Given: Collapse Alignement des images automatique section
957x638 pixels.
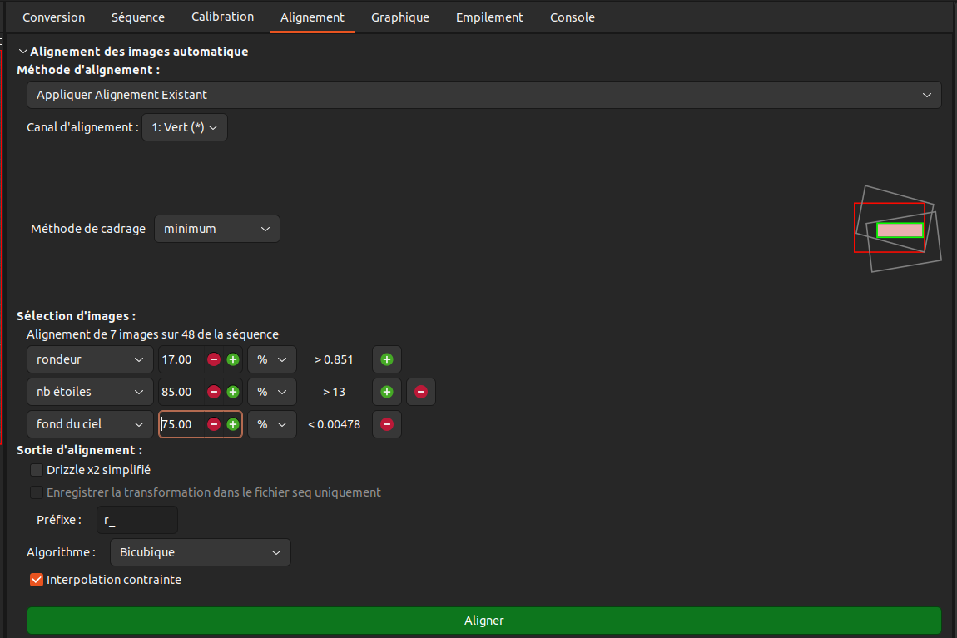Looking at the screenshot, I should click(23, 52).
